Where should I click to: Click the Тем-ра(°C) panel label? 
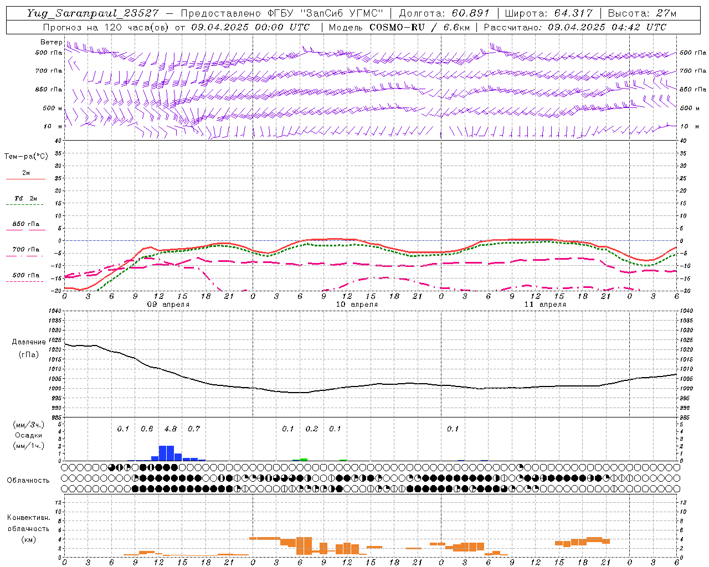click(x=26, y=157)
